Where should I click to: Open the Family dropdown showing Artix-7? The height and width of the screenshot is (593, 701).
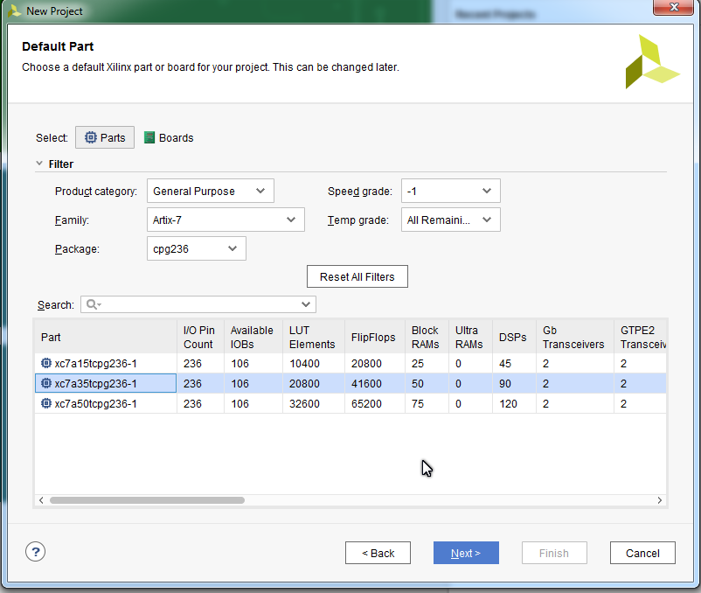click(x=226, y=220)
